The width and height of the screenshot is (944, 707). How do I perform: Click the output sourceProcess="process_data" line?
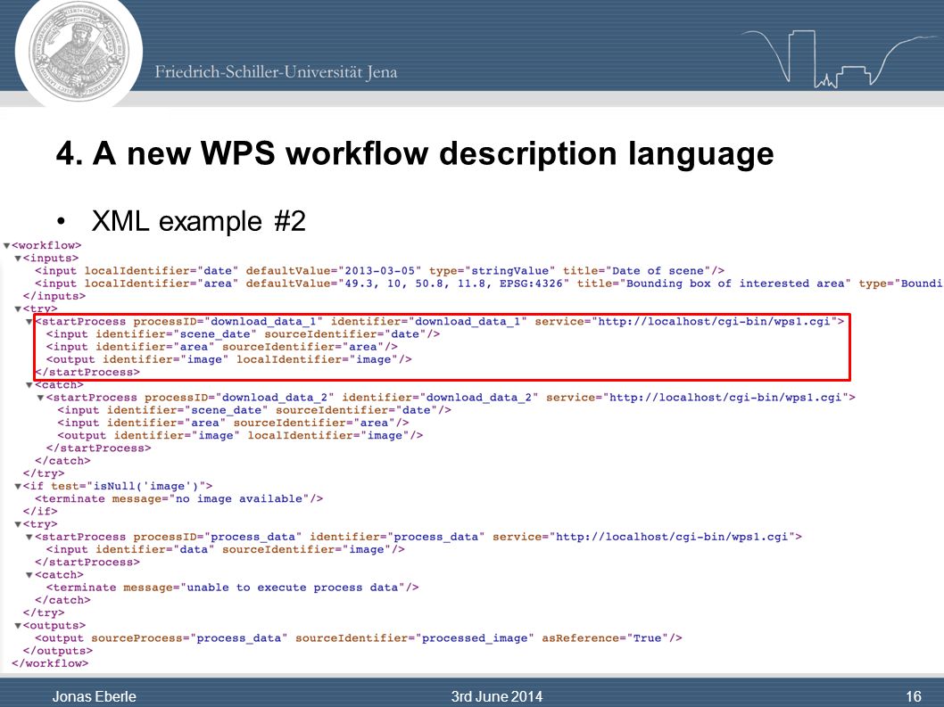point(358,638)
